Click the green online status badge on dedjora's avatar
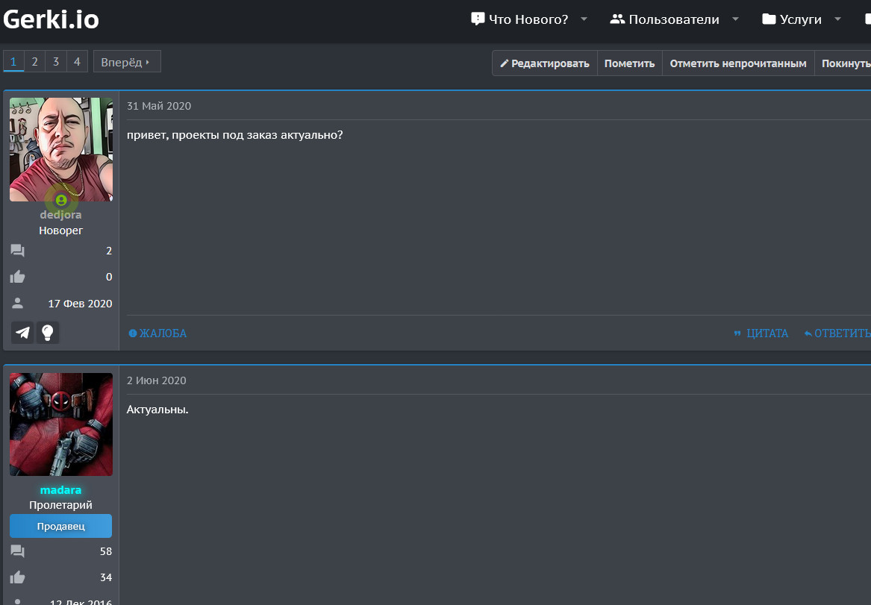 point(61,200)
